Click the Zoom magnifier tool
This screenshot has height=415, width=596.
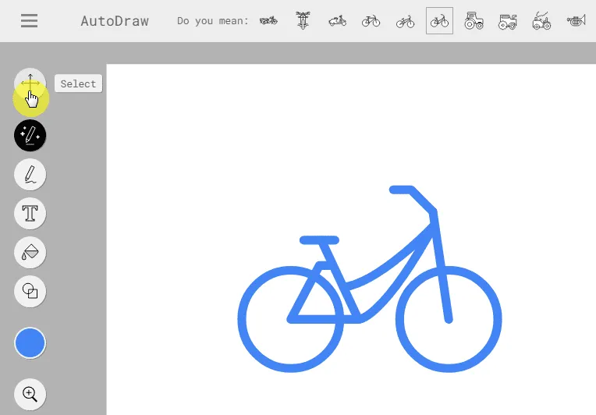pyautogui.click(x=30, y=395)
